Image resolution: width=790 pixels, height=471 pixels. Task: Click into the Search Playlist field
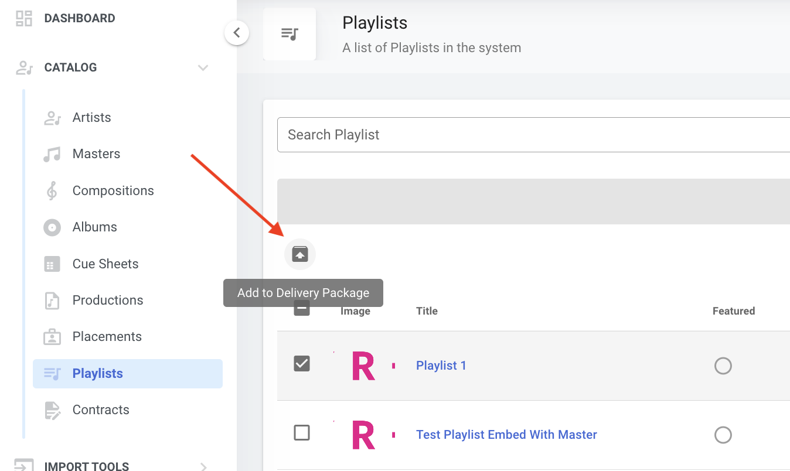click(x=527, y=135)
